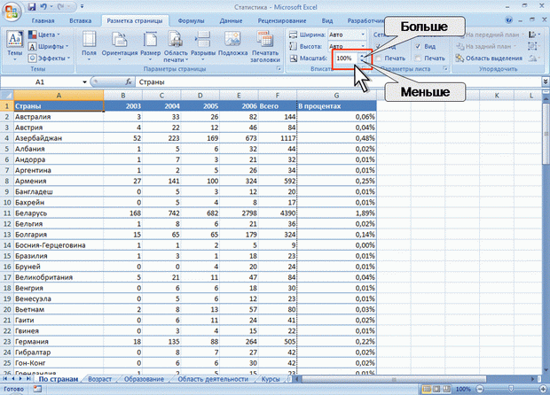550x395 pixels.
Task: Expand the Высота height dropdown
Action: point(363,46)
